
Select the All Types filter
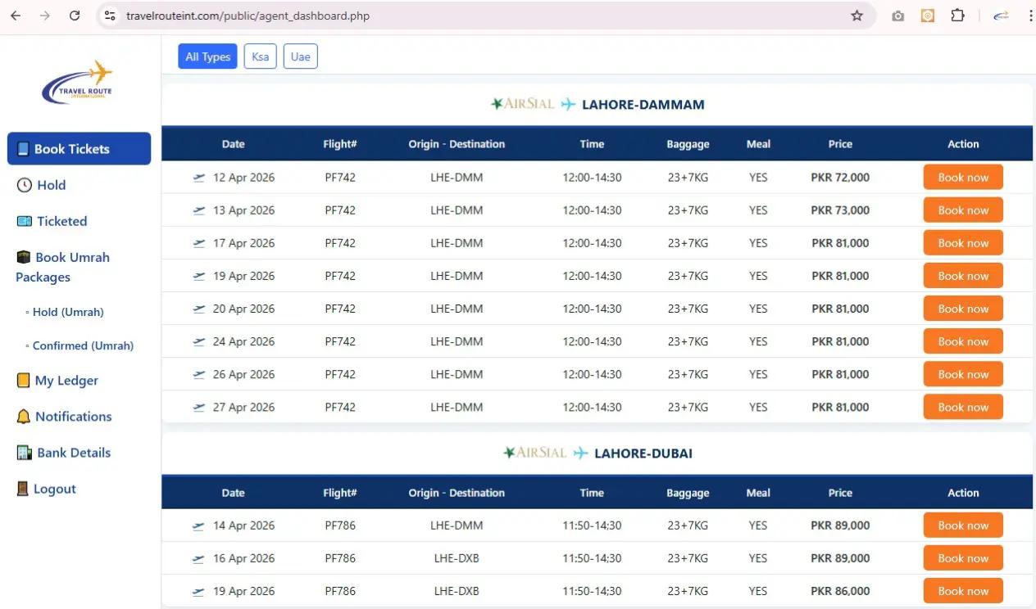click(208, 56)
